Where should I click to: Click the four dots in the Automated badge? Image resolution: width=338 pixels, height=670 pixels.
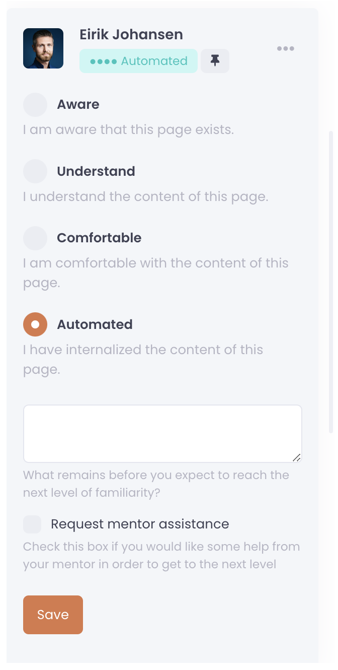pyautogui.click(x=104, y=61)
